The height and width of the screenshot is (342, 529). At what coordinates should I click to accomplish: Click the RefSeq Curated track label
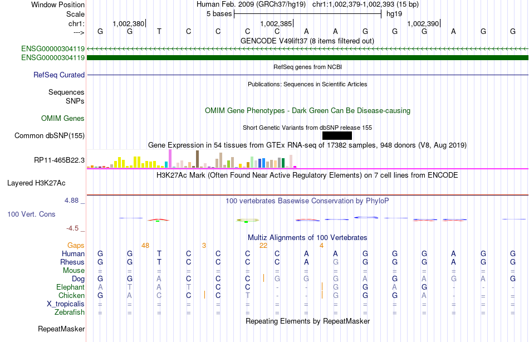(x=59, y=75)
